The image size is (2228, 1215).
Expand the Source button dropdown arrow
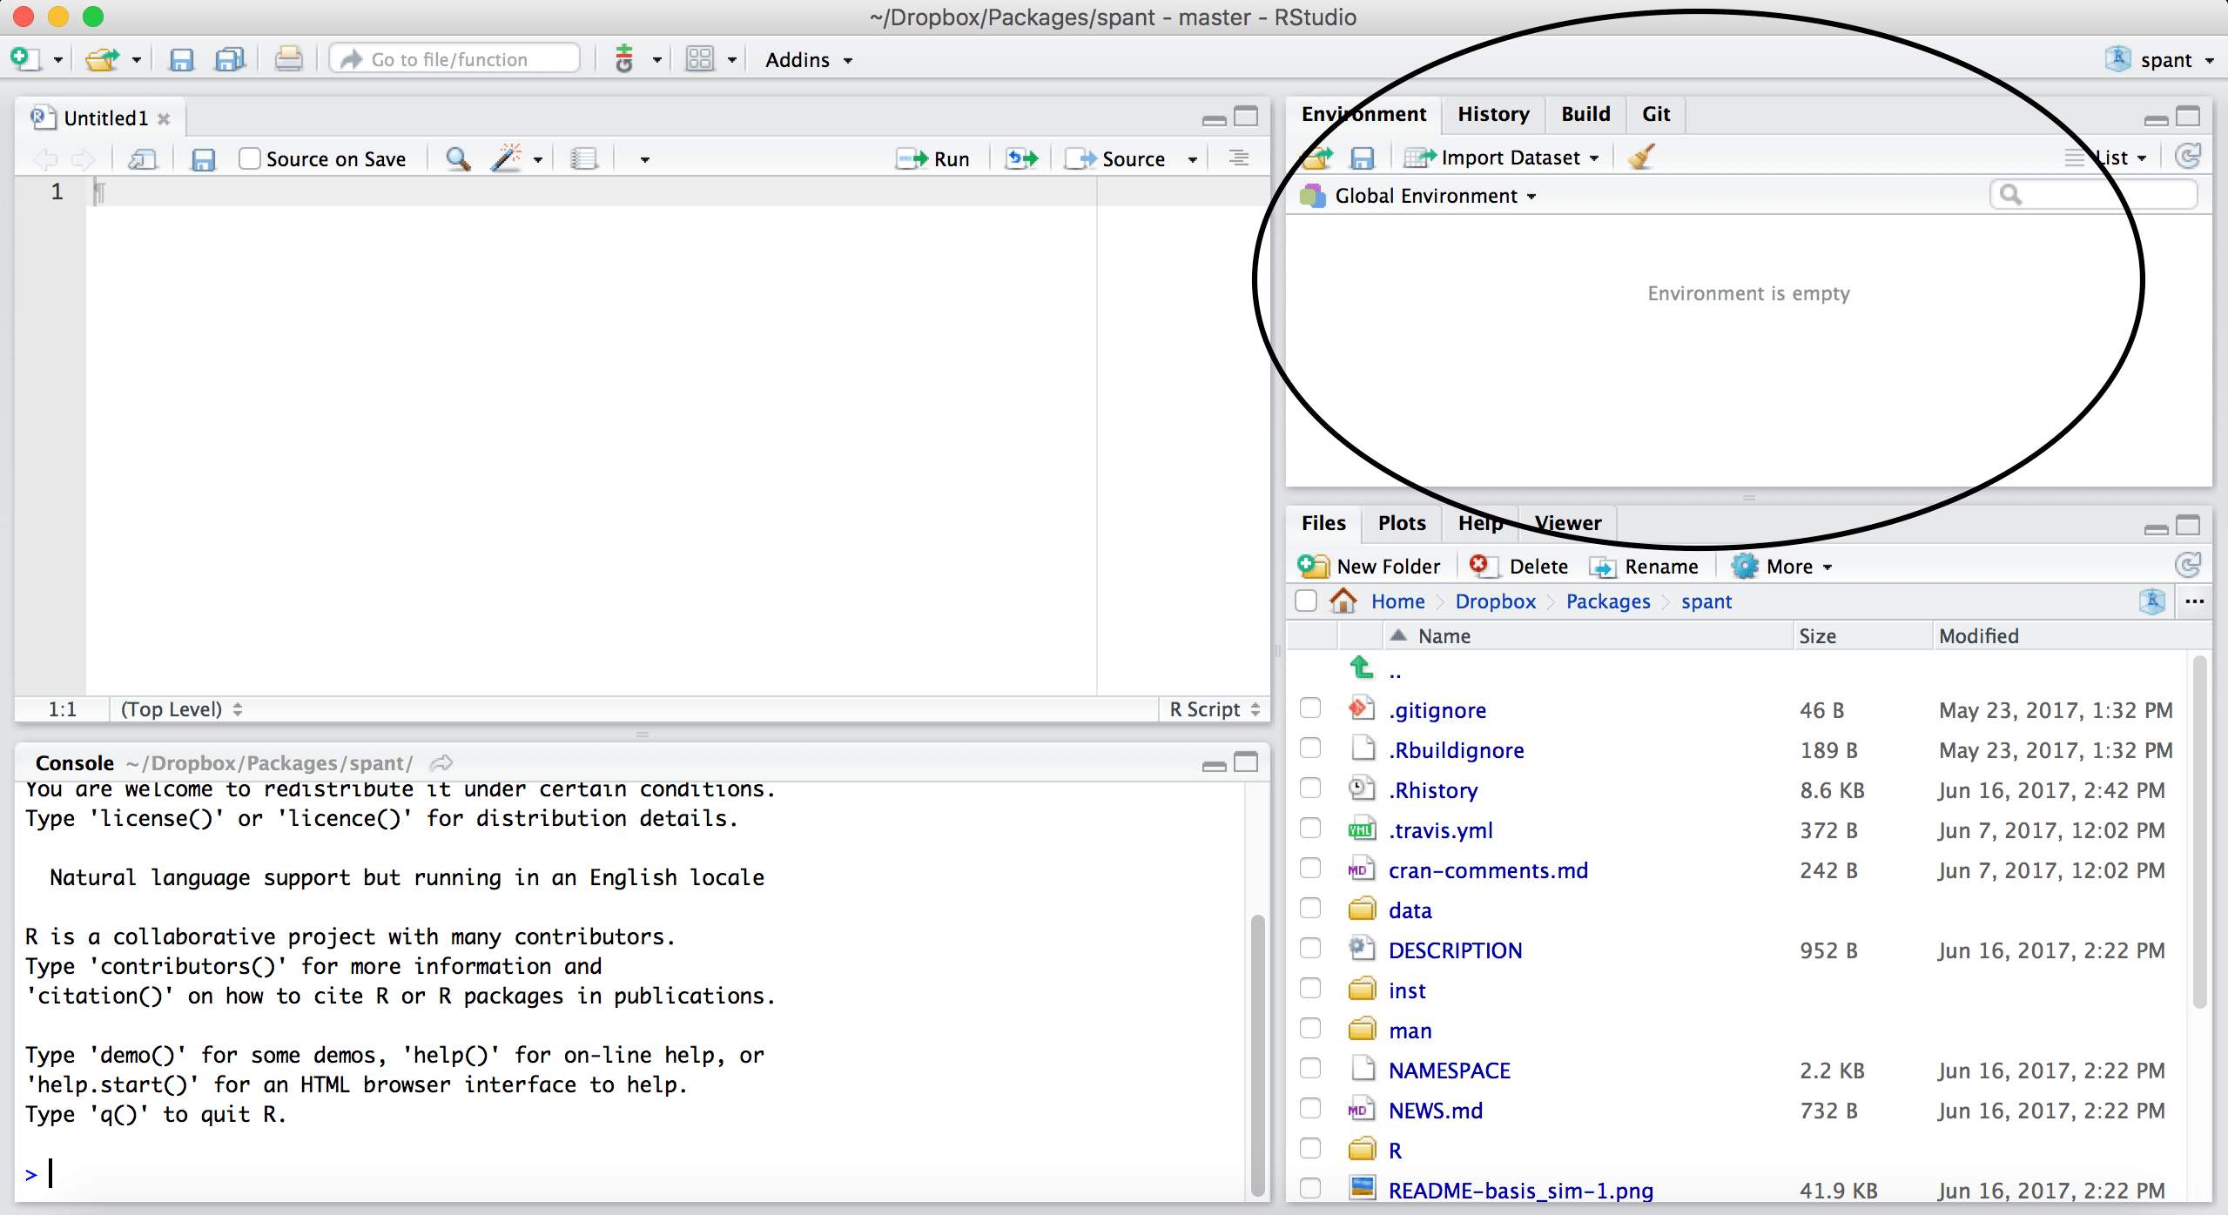pos(1191,158)
